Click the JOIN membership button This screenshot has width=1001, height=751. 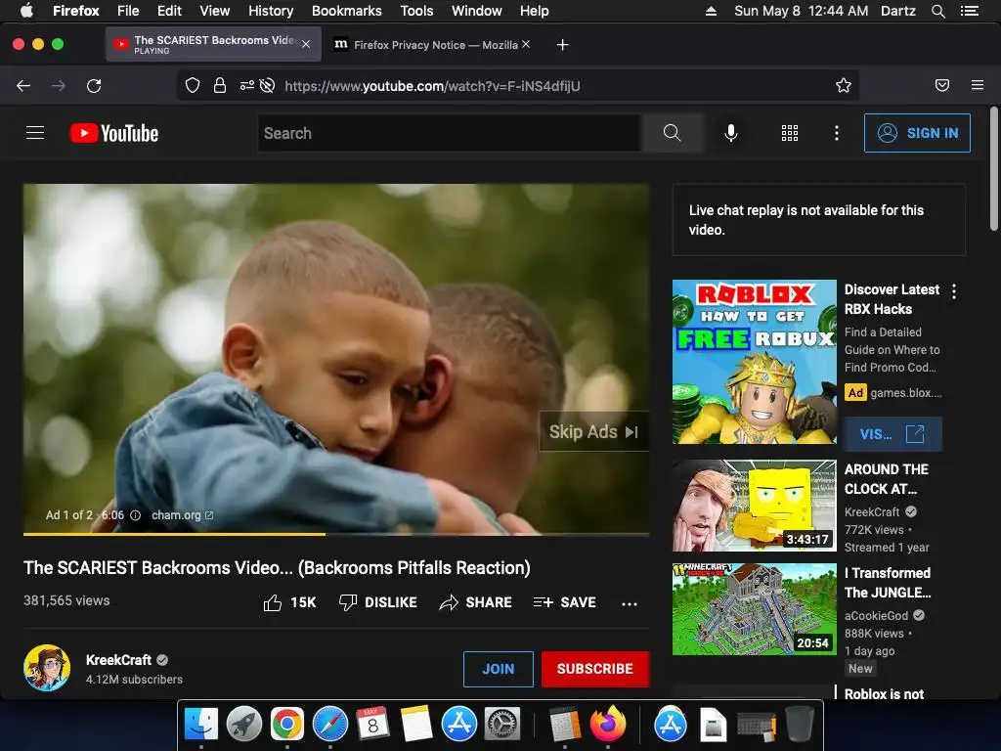click(x=498, y=669)
